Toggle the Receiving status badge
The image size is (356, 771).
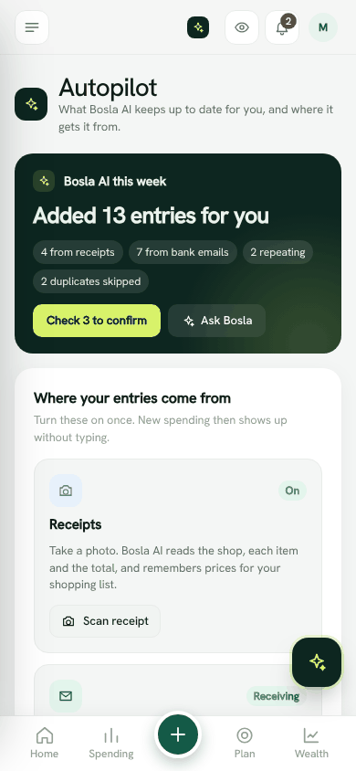click(277, 696)
